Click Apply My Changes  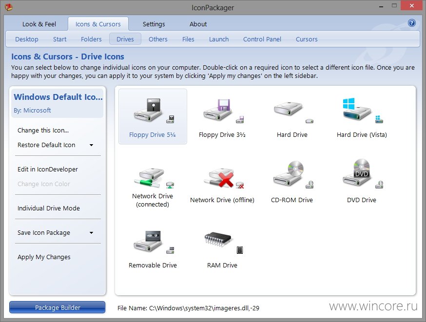pyautogui.click(x=44, y=257)
